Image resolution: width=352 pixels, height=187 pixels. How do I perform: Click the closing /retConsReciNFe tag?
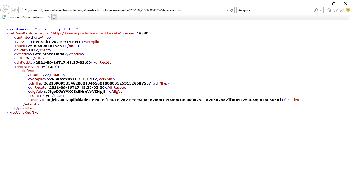coord(24,113)
